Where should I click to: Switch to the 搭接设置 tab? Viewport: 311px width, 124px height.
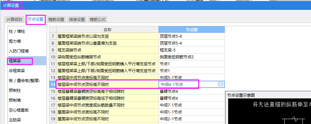77,20
